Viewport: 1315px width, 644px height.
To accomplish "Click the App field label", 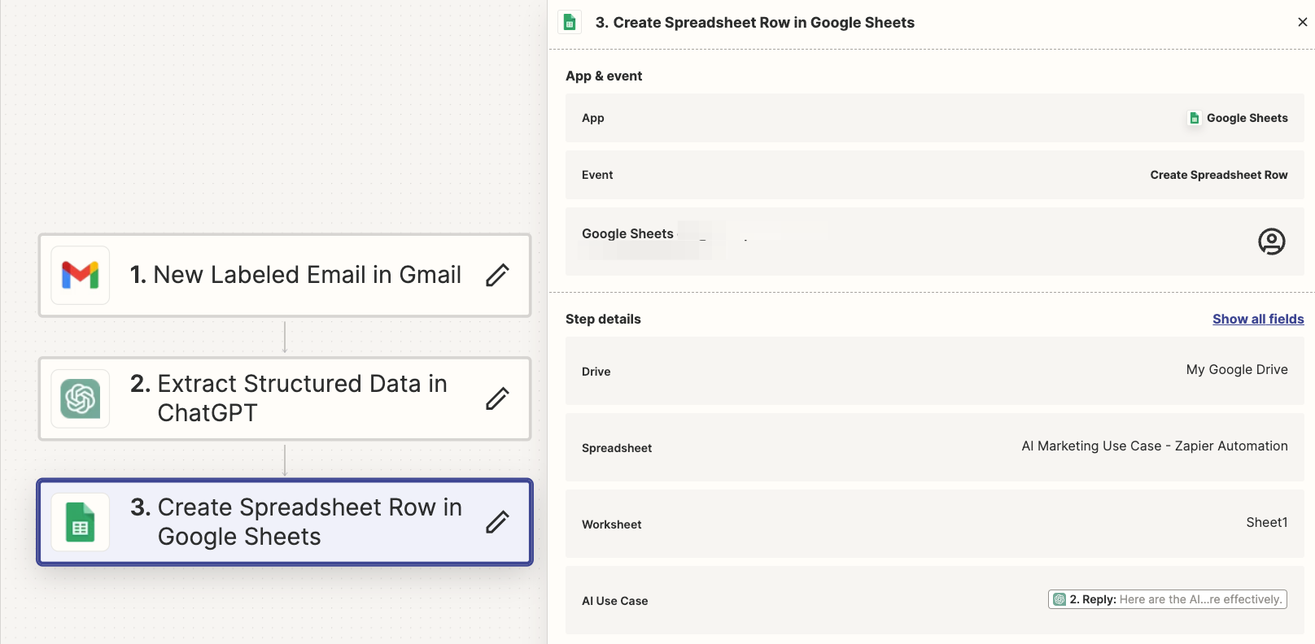I will [592, 118].
